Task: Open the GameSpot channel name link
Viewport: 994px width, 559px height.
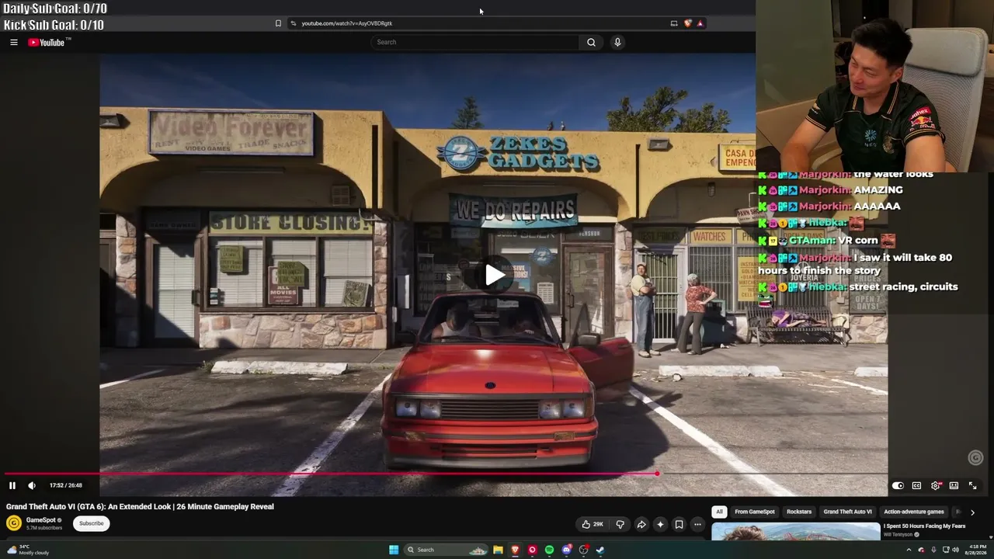Action: [x=41, y=520]
